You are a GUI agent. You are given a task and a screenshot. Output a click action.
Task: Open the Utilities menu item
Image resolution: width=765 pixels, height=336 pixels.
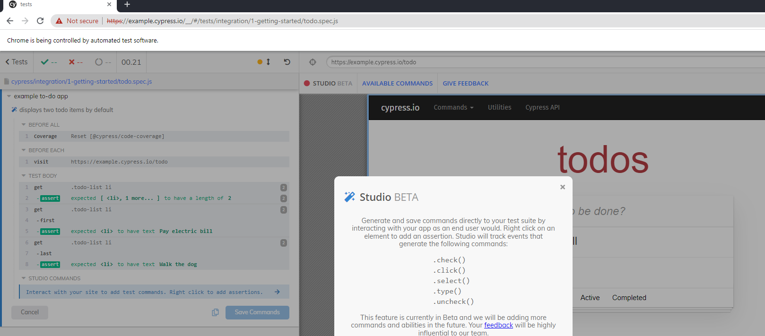click(x=499, y=107)
